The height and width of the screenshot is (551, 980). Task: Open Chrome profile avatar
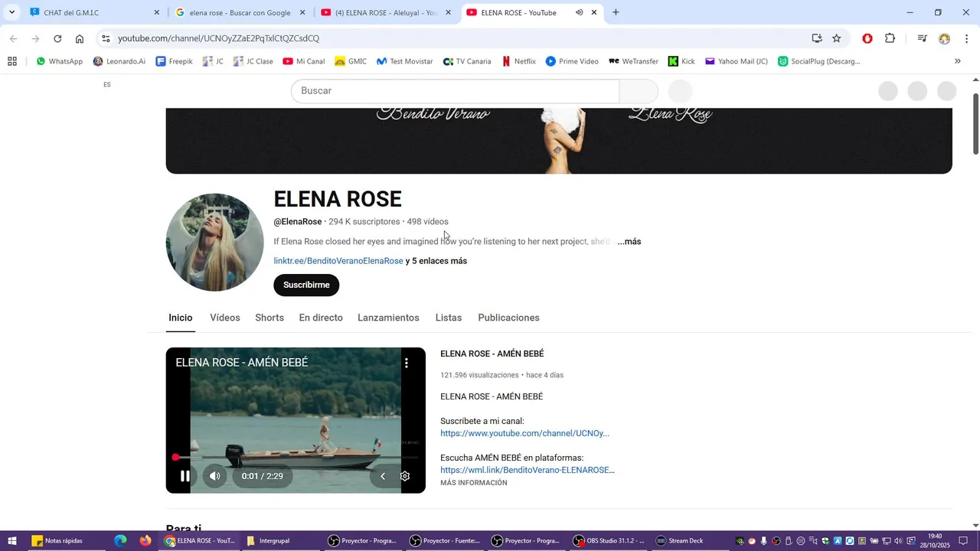click(945, 38)
